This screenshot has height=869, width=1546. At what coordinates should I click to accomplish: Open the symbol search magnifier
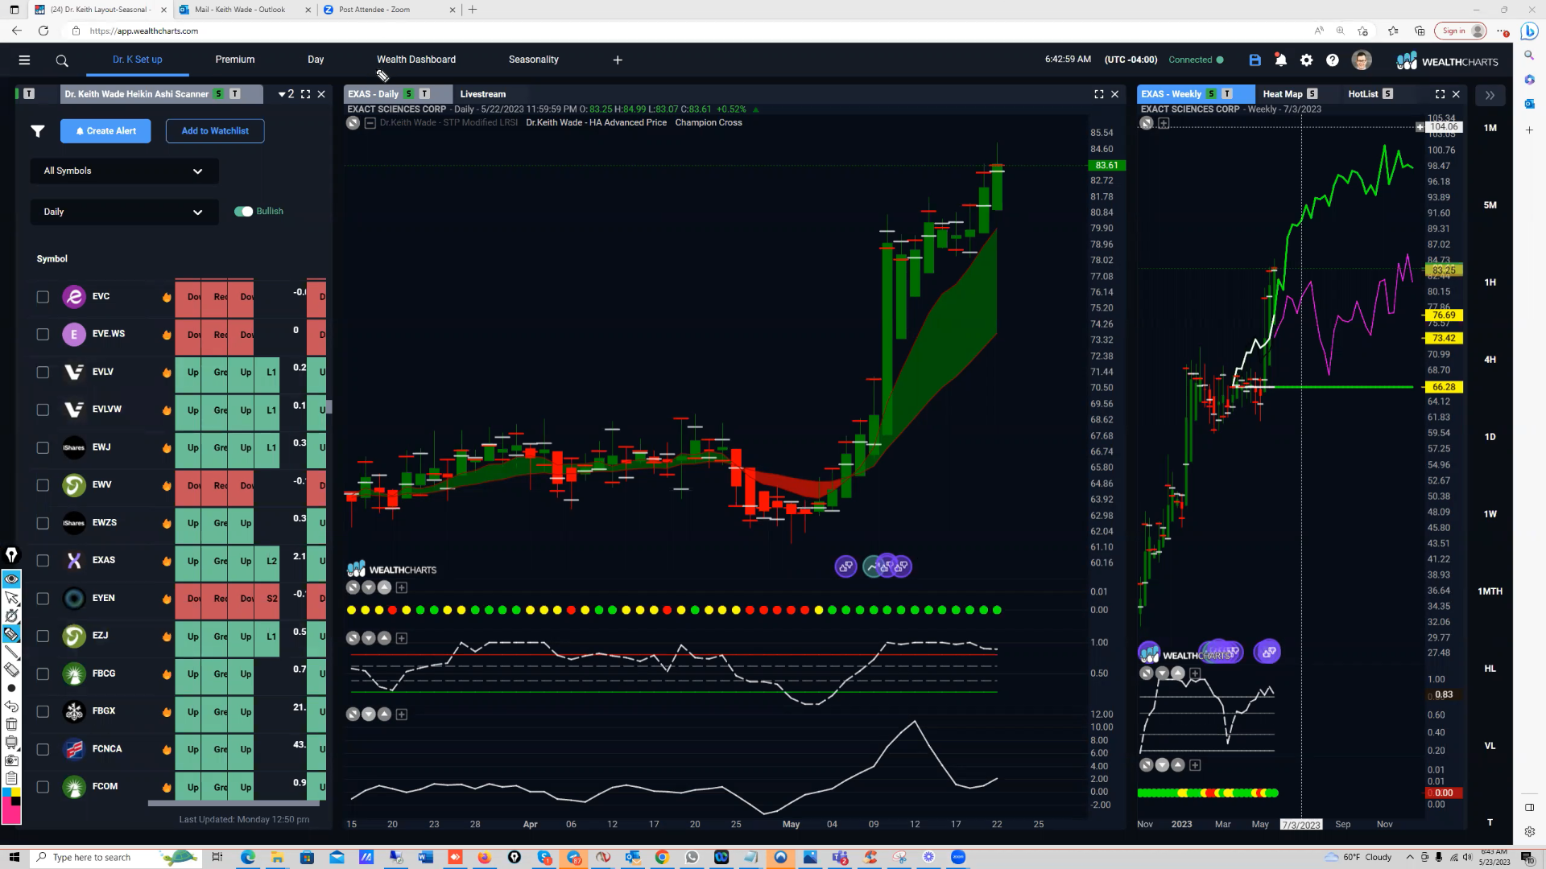(x=62, y=60)
